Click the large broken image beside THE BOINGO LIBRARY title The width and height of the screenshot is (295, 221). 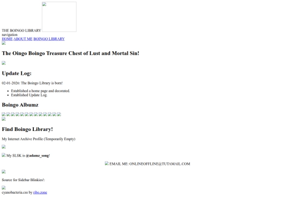(59, 17)
